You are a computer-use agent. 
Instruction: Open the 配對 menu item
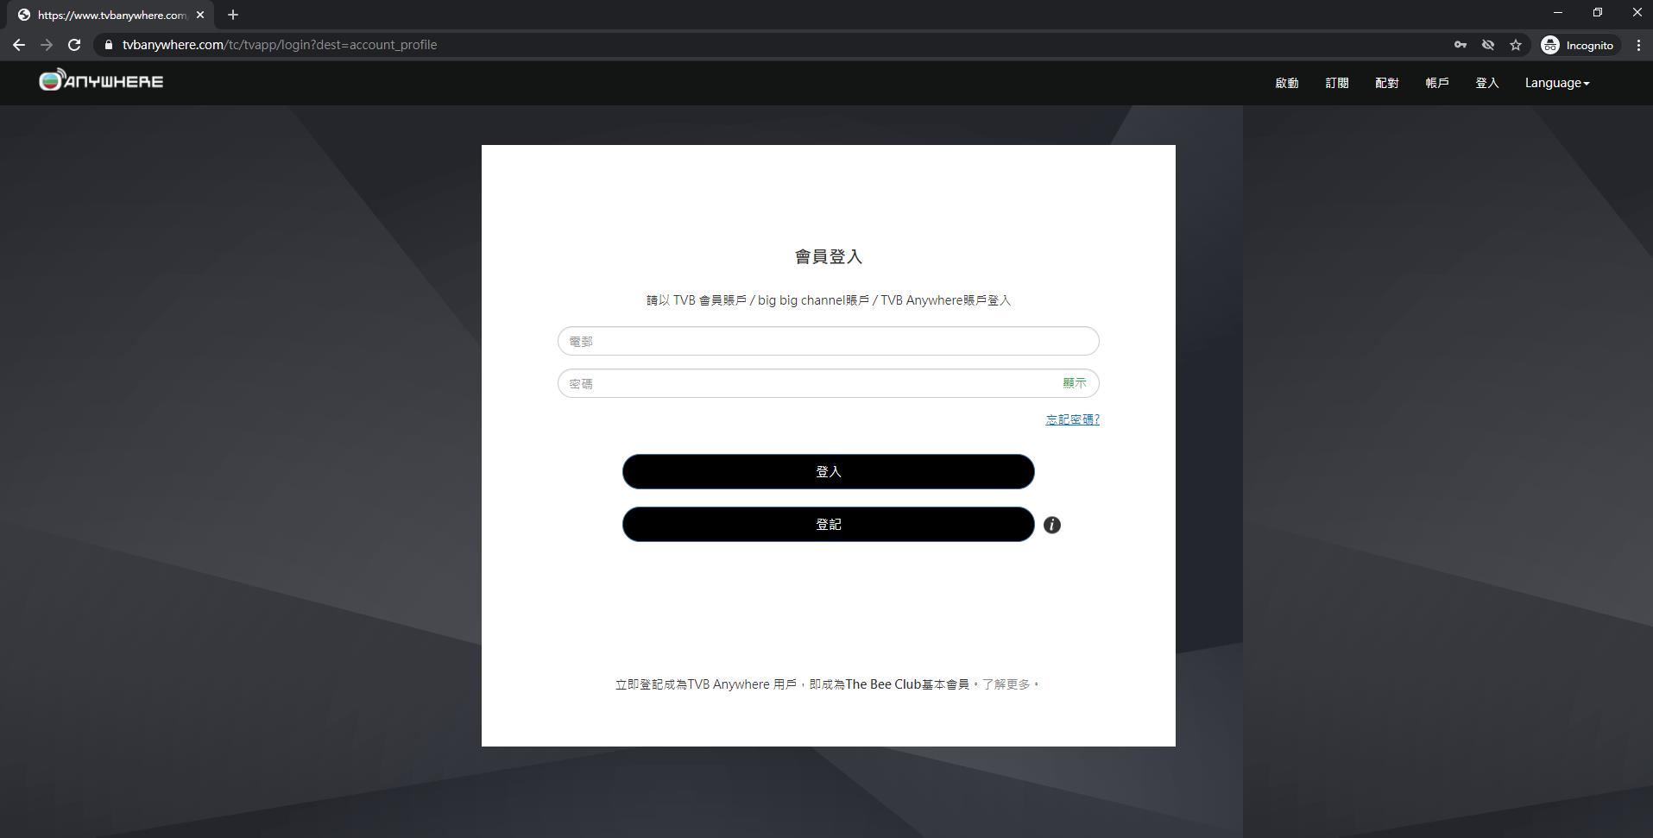point(1387,83)
